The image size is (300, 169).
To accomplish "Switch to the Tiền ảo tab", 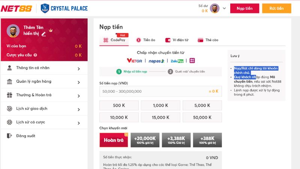I will pos(145,40).
